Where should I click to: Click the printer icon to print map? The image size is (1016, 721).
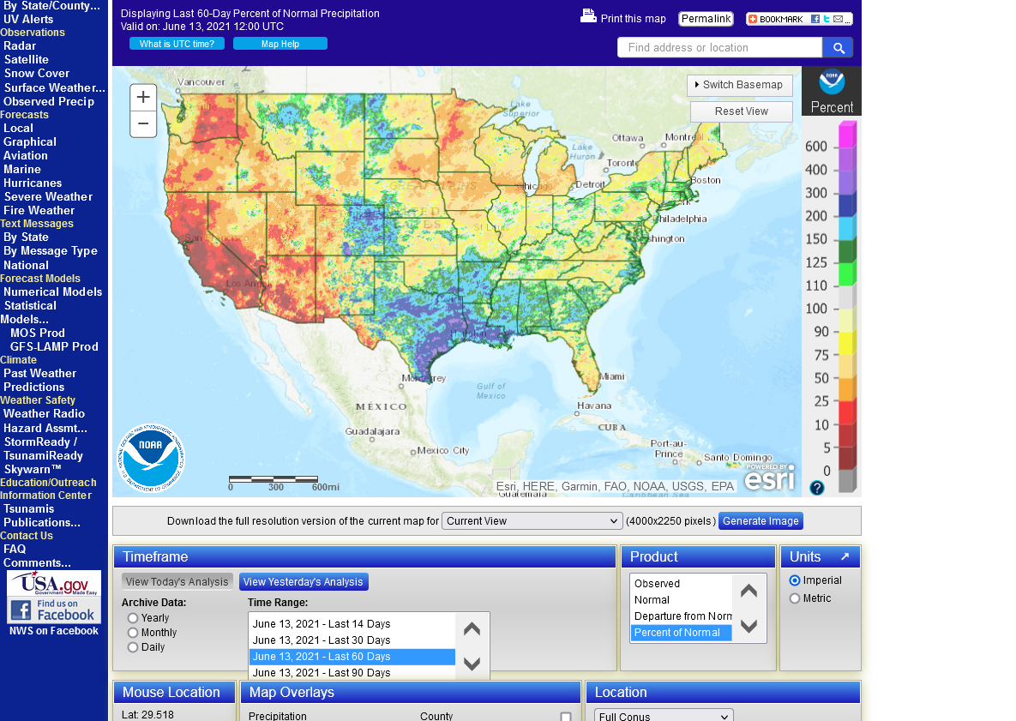pyautogui.click(x=588, y=16)
